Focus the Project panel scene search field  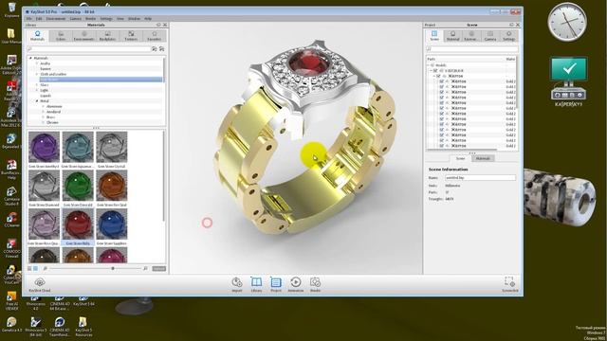pos(472,49)
